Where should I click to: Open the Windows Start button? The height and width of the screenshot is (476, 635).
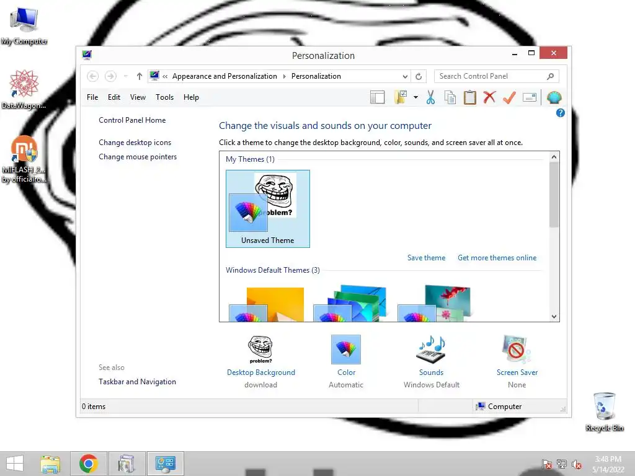click(x=15, y=464)
